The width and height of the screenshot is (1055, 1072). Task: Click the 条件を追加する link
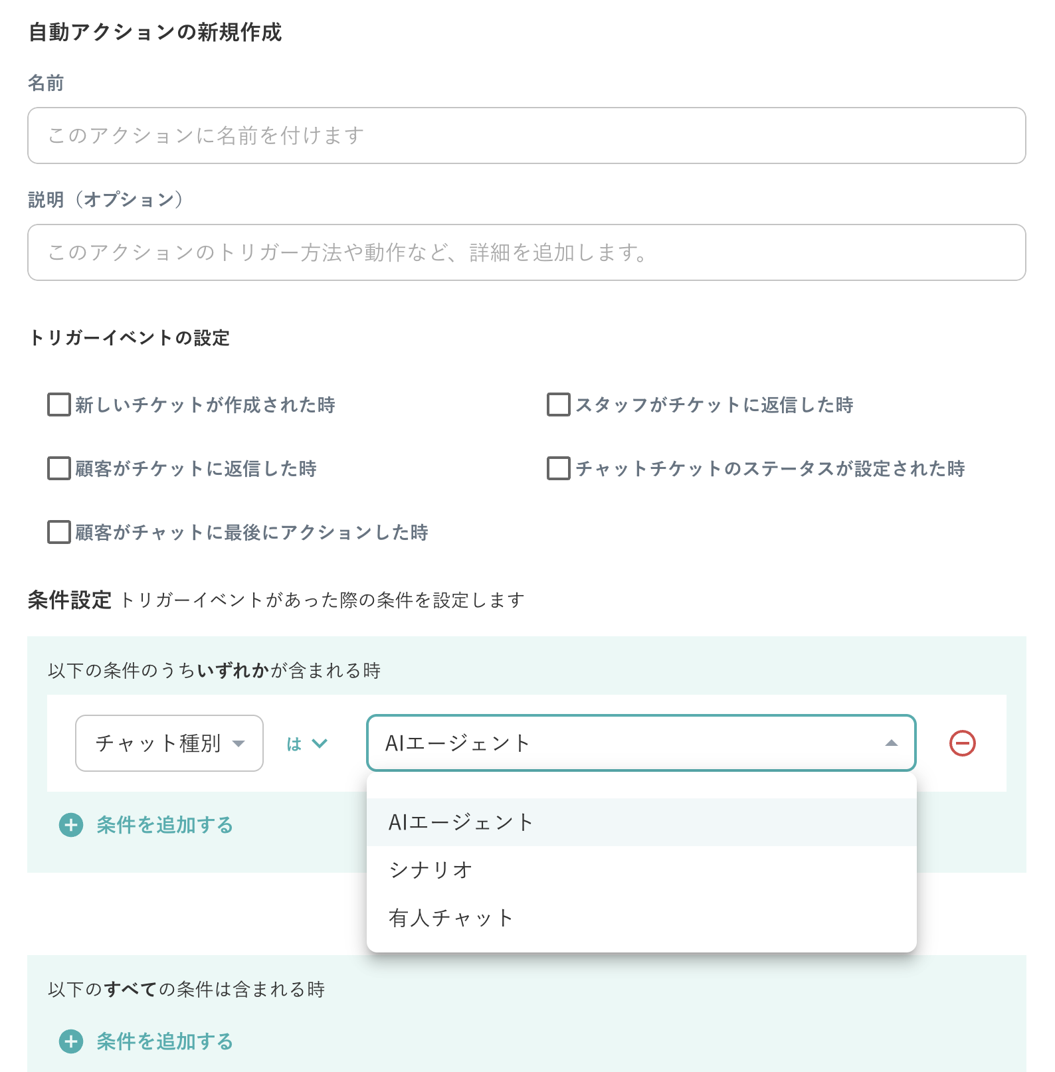point(164,826)
